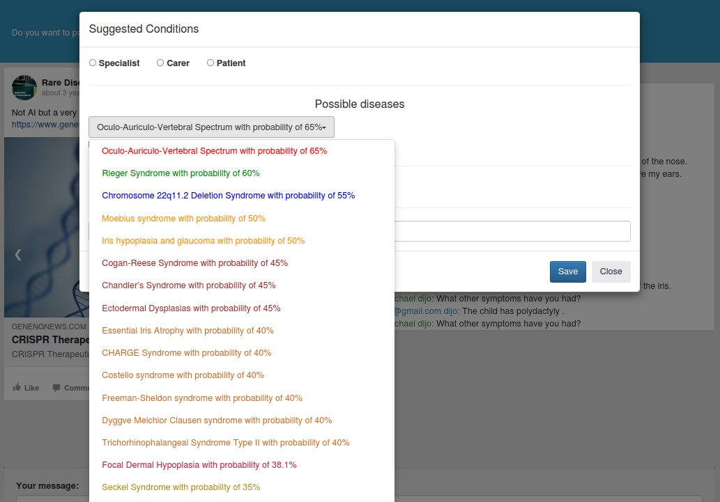Click the Suggested Conditions dialog title

[143, 29]
